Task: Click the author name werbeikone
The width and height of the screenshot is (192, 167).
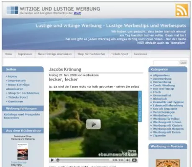Action: [x=91, y=75]
